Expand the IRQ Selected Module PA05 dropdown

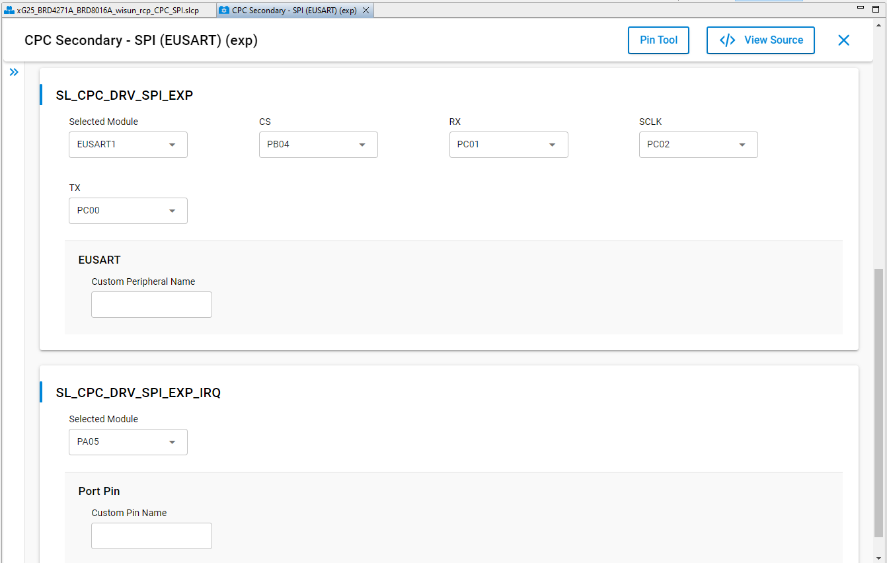[x=128, y=442]
